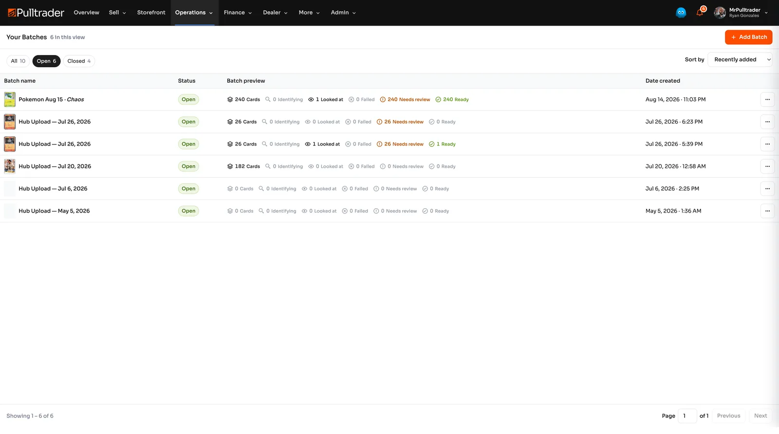Click the 240 Cards stack indicator

coord(243,100)
